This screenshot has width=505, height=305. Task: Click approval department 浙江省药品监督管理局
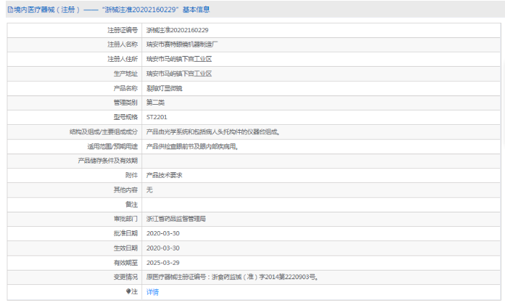[176, 218]
